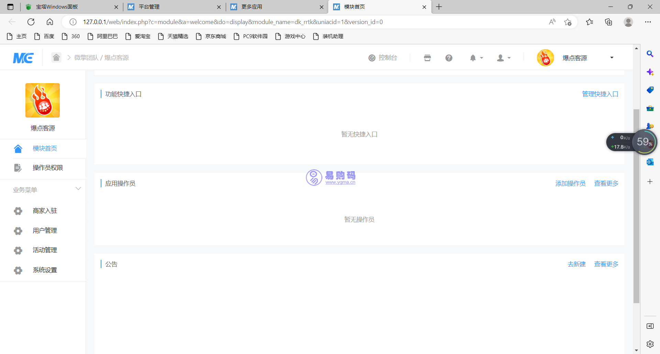Viewport: 660px width, 354px height.
Task: Select 操作员权限 menu item
Action: coord(47,168)
